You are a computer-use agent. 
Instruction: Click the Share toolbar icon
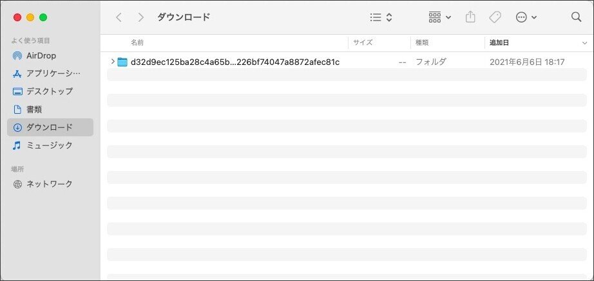(x=470, y=17)
